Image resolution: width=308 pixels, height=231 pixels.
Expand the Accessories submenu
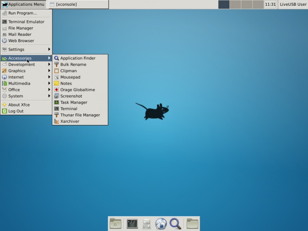click(26, 58)
